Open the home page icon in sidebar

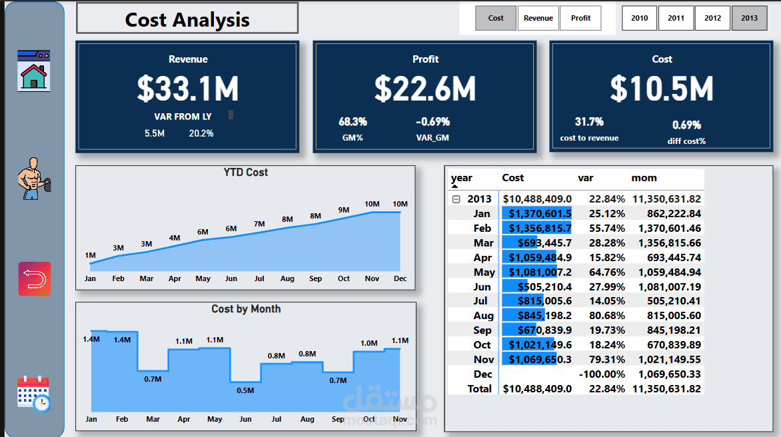(x=33, y=71)
